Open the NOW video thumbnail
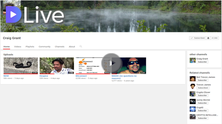This screenshot has height=124, width=222. [21, 66]
